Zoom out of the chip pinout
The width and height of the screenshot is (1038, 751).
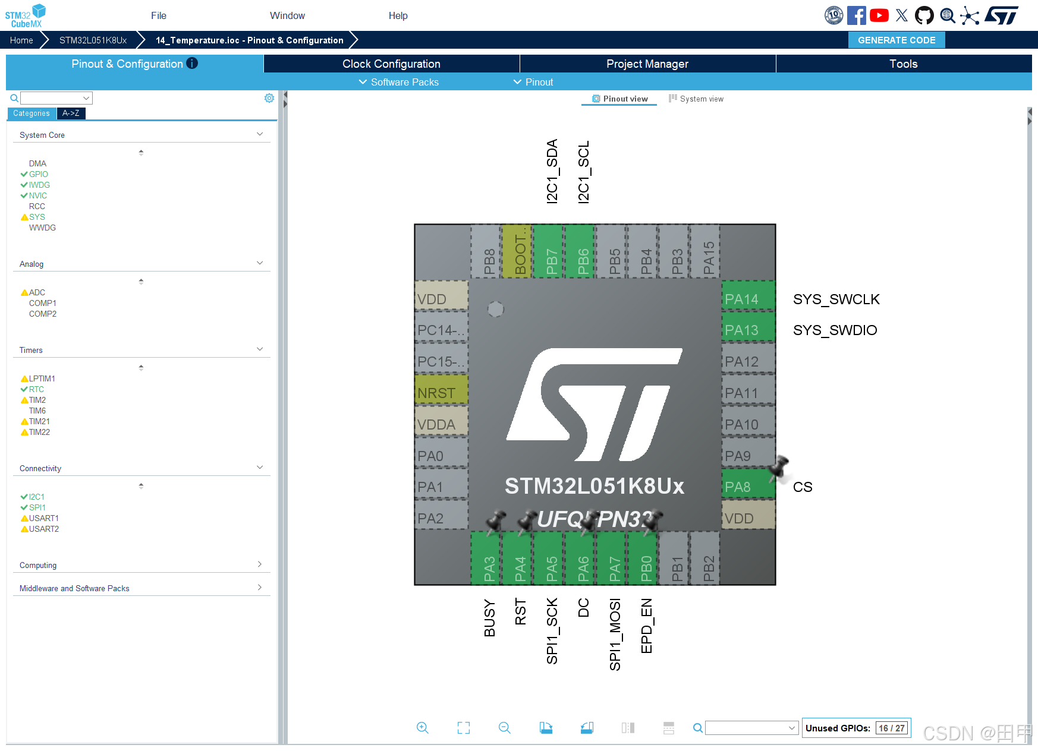click(x=505, y=728)
